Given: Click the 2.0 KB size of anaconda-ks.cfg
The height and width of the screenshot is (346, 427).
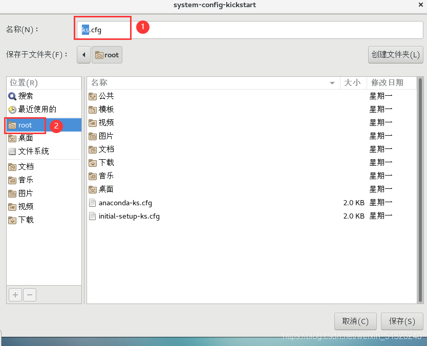Looking at the screenshot, I should tap(354, 203).
